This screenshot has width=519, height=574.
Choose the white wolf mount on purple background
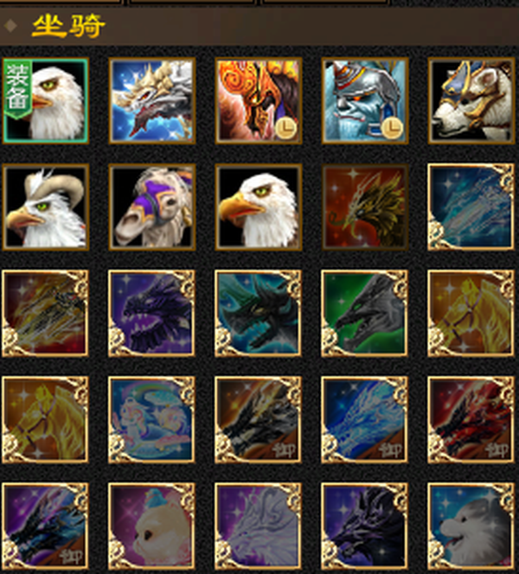tap(259, 526)
